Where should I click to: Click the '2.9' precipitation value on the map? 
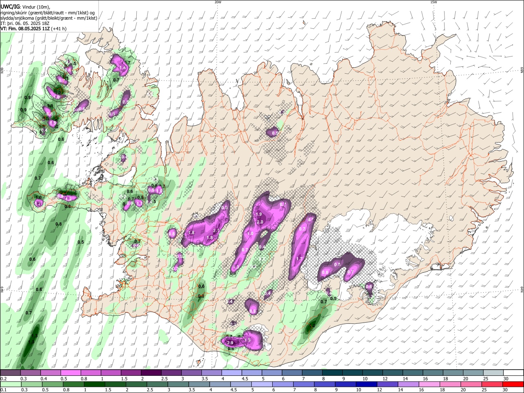(x=230, y=343)
